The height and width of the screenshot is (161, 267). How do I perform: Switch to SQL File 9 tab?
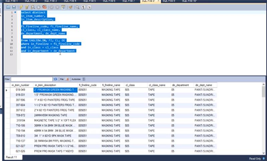(x=169, y=1)
